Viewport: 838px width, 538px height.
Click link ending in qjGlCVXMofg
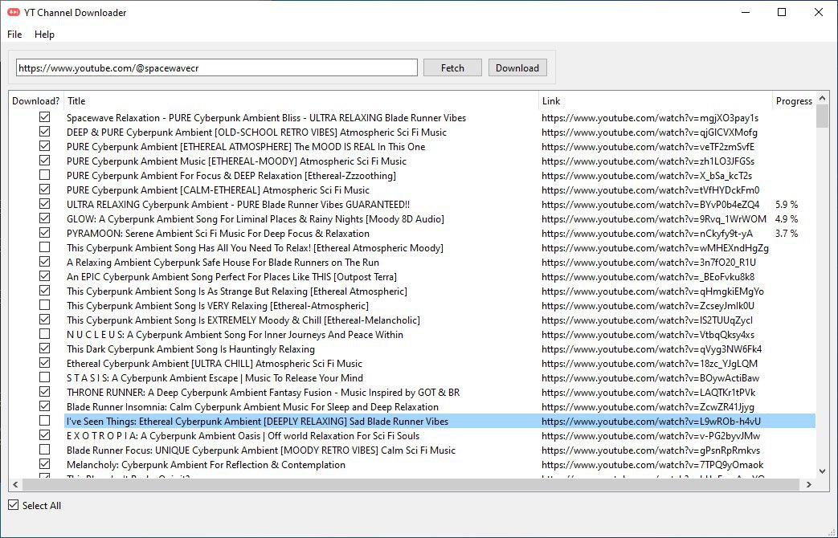click(x=649, y=132)
